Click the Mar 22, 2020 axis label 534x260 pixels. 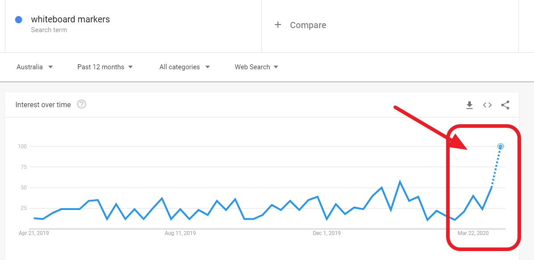coord(473,233)
